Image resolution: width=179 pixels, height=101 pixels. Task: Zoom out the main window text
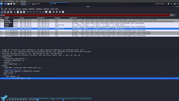pyautogui.click(x=57, y=12)
